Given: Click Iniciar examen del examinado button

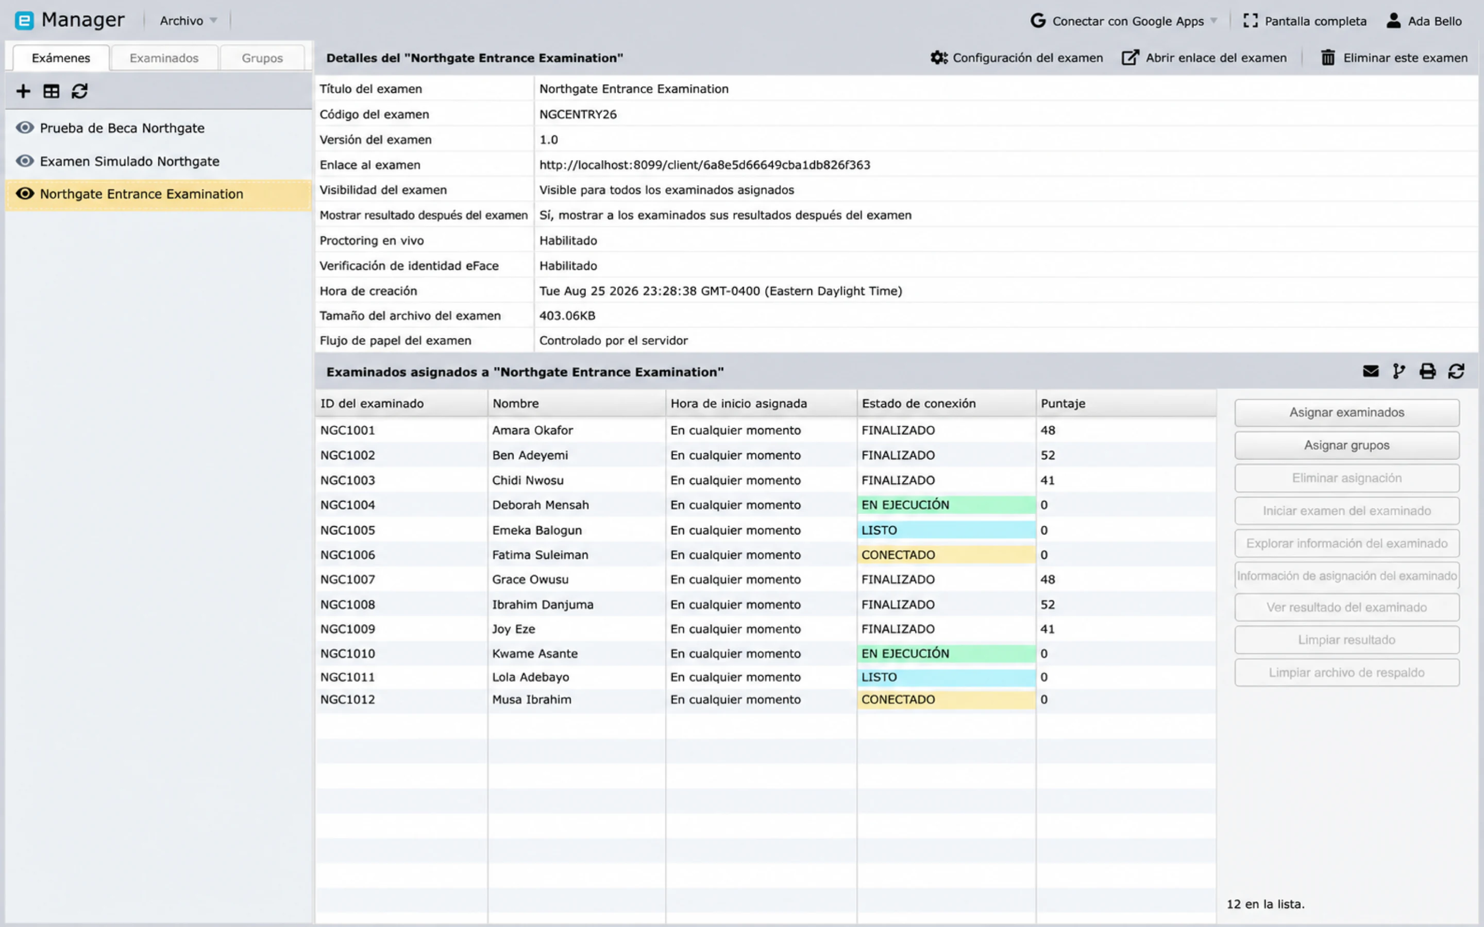Looking at the screenshot, I should coord(1346,511).
